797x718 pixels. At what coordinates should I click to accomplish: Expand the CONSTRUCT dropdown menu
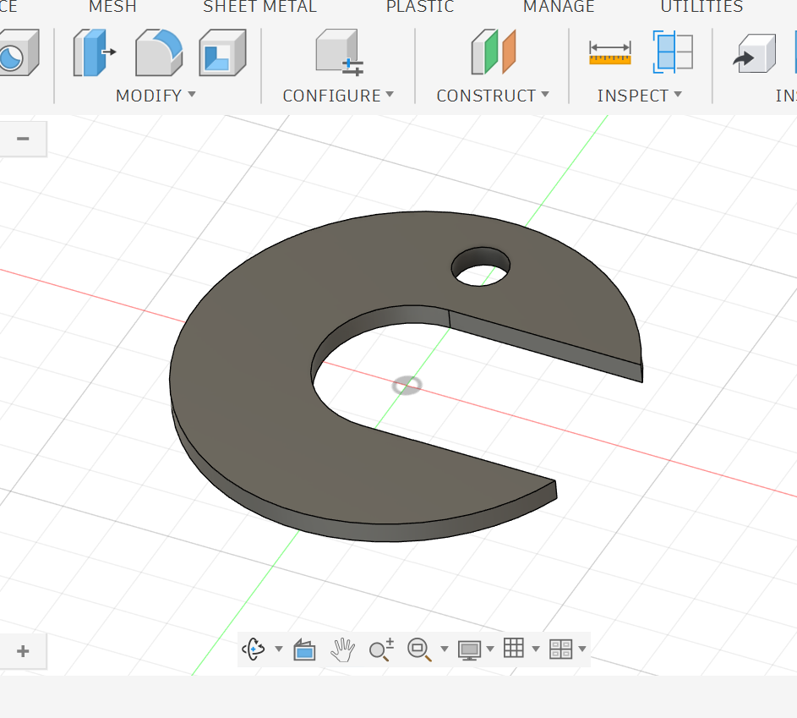[x=493, y=95]
